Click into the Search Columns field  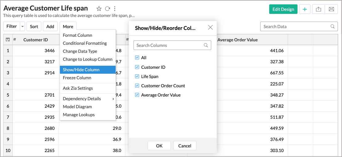coord(169,45)
